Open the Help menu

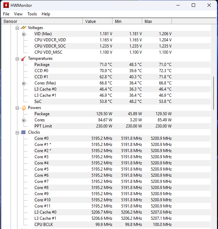point(46,14)
